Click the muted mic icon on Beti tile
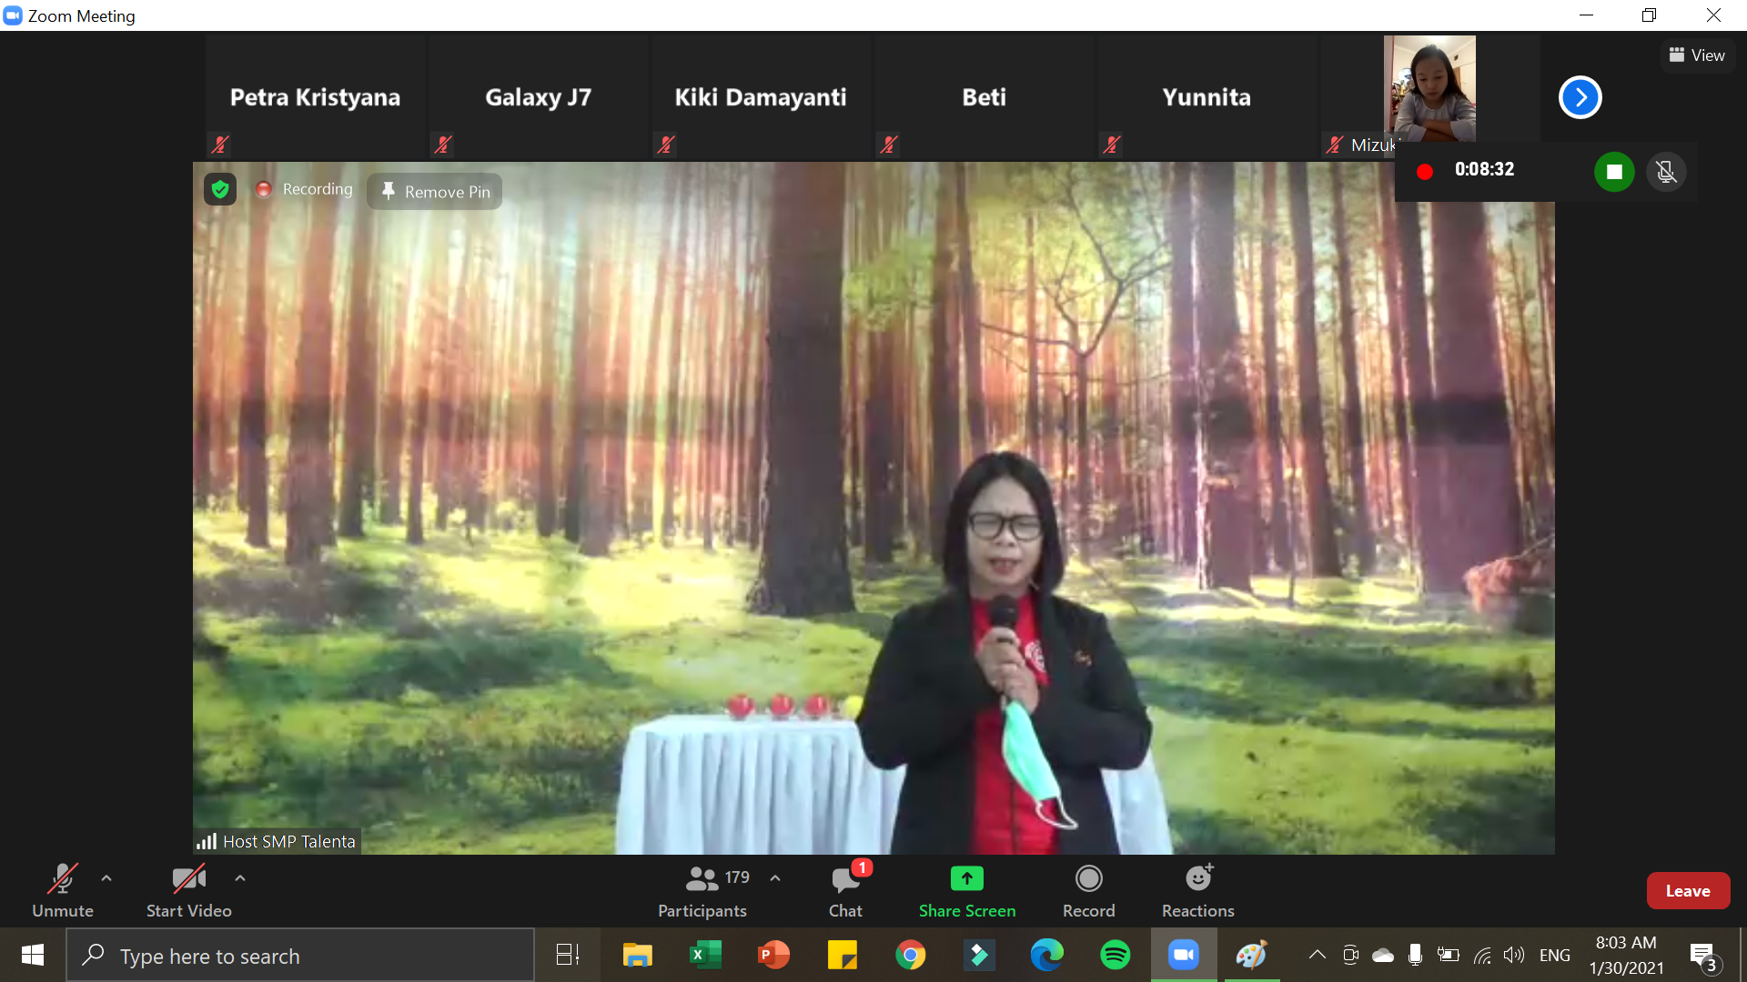This screenshot has height=982, width=1747. pyautogui.click(x=888, y=144)
